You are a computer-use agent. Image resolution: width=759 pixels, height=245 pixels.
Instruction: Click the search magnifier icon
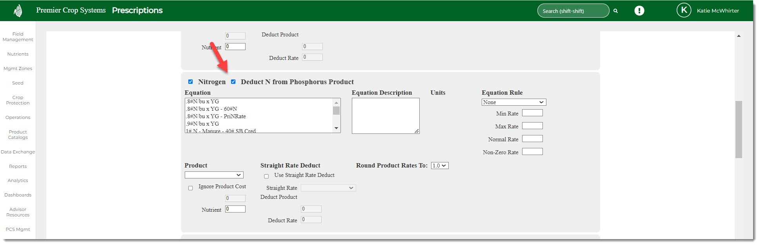point(615,11)
